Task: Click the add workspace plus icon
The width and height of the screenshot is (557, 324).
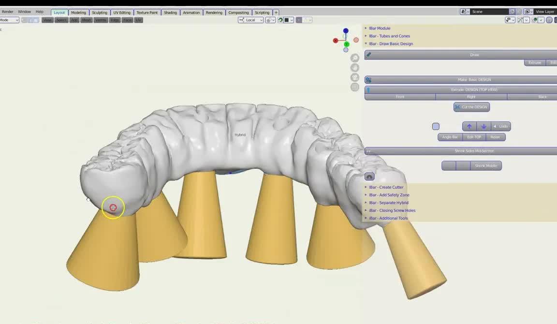Action: tap(276, 13)
